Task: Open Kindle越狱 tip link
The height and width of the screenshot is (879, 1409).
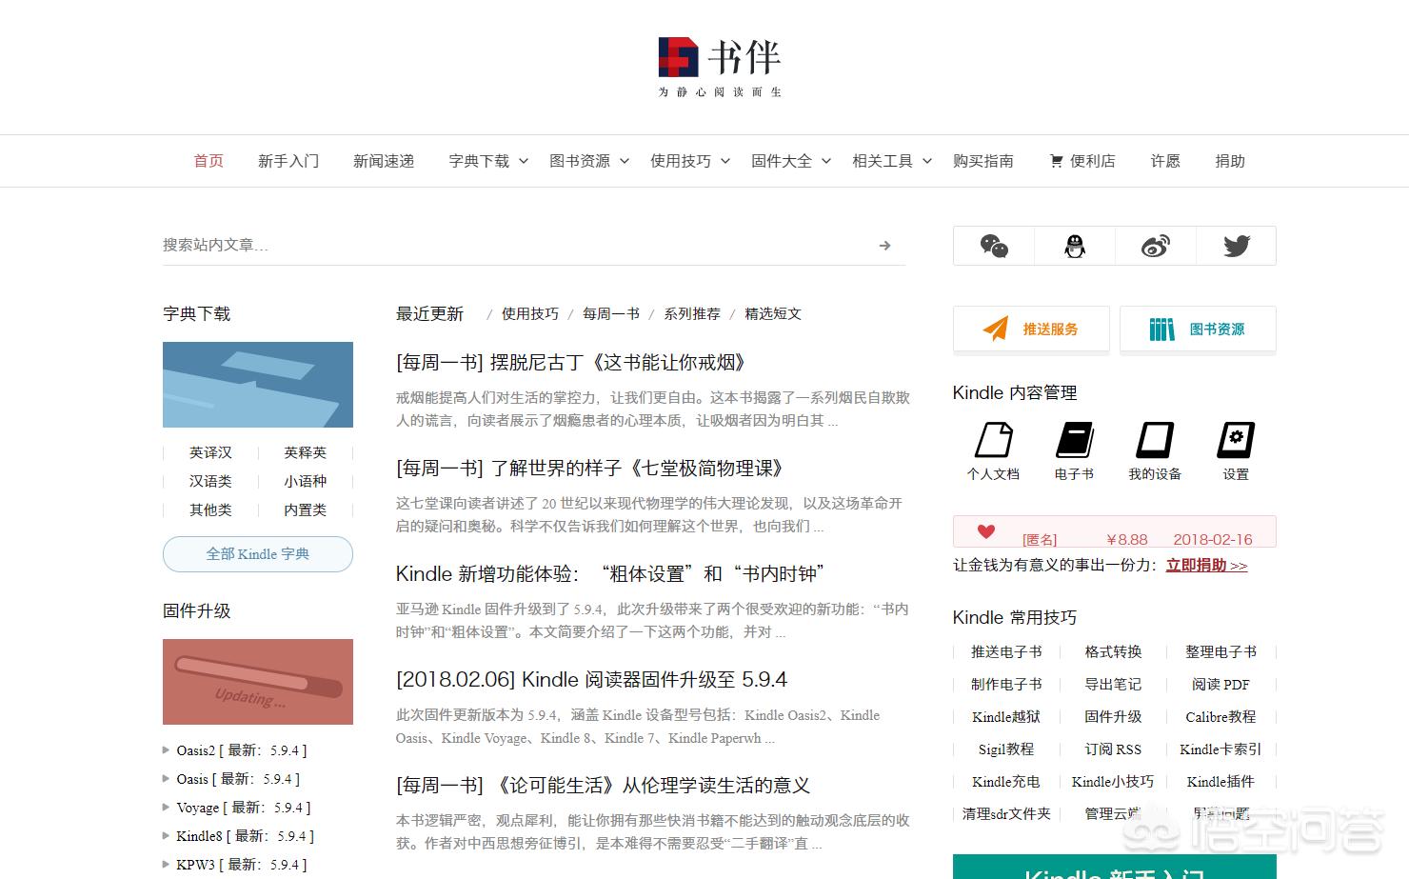Action: pyautogui.click(x=1006, y=716)
